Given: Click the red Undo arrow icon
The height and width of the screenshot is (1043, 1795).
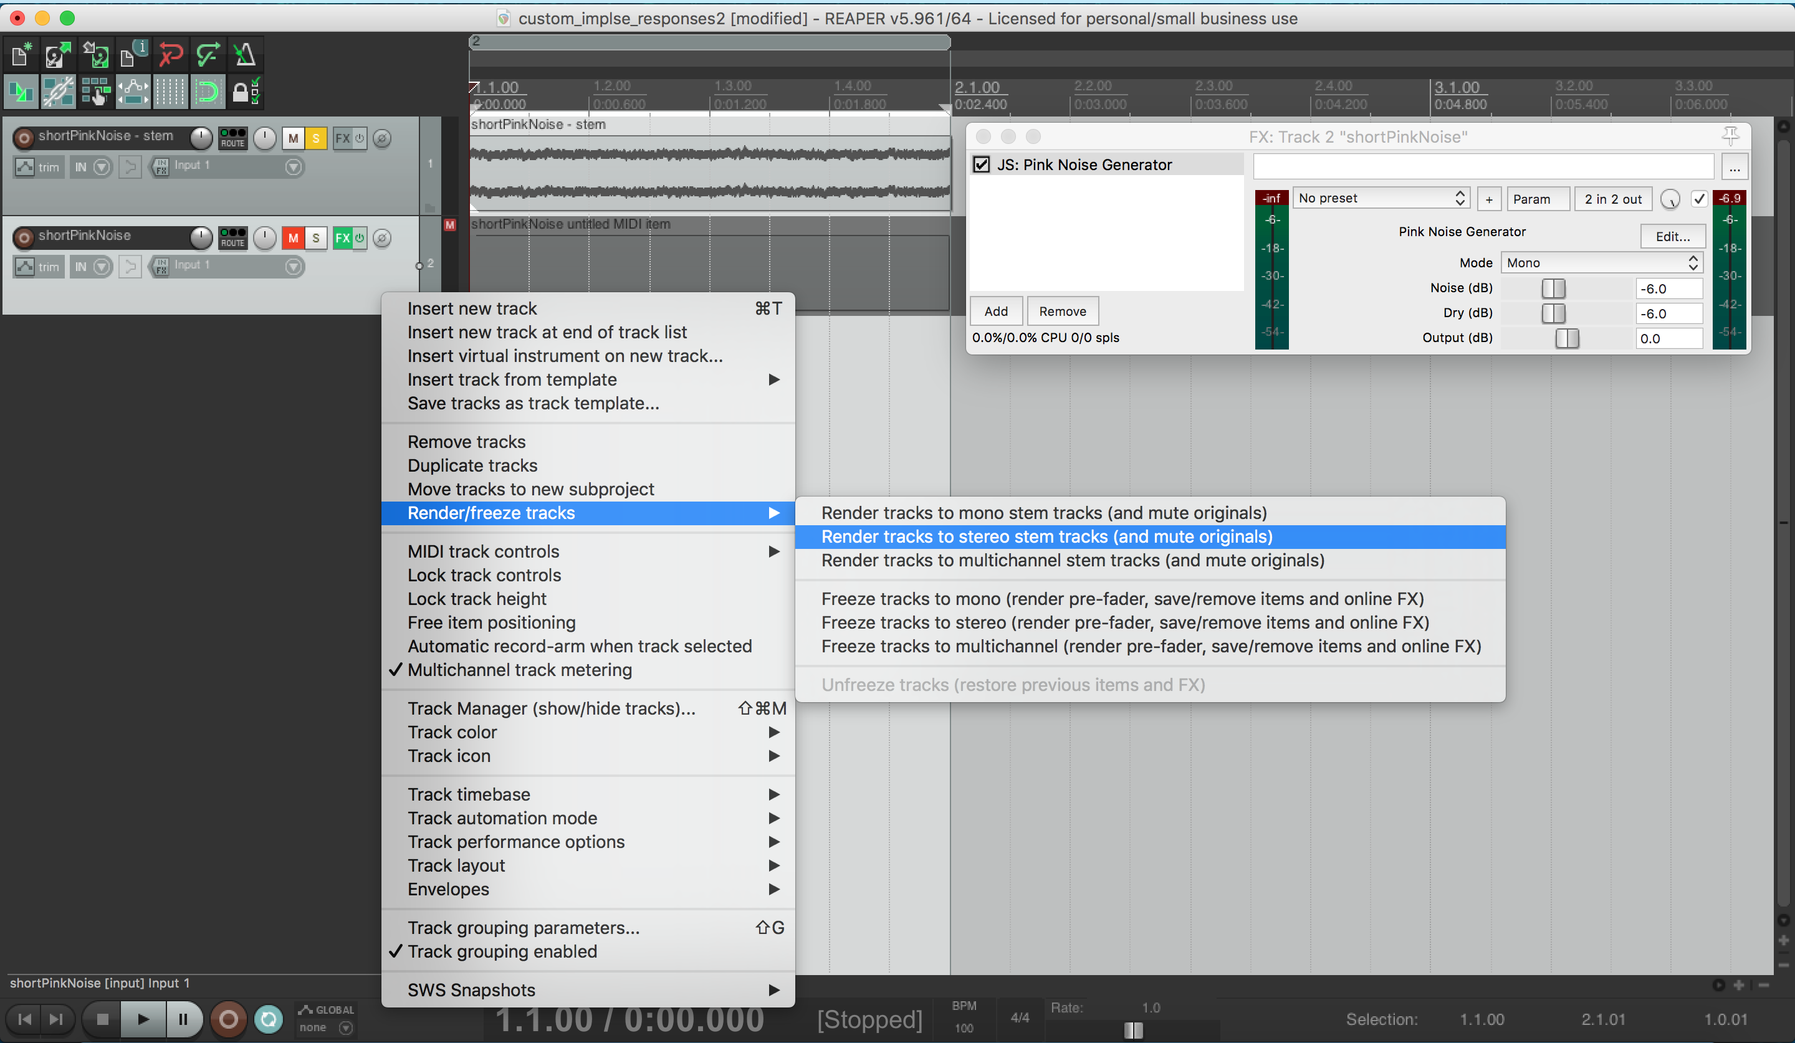Looking at the screenshot, I should point(170,55).
